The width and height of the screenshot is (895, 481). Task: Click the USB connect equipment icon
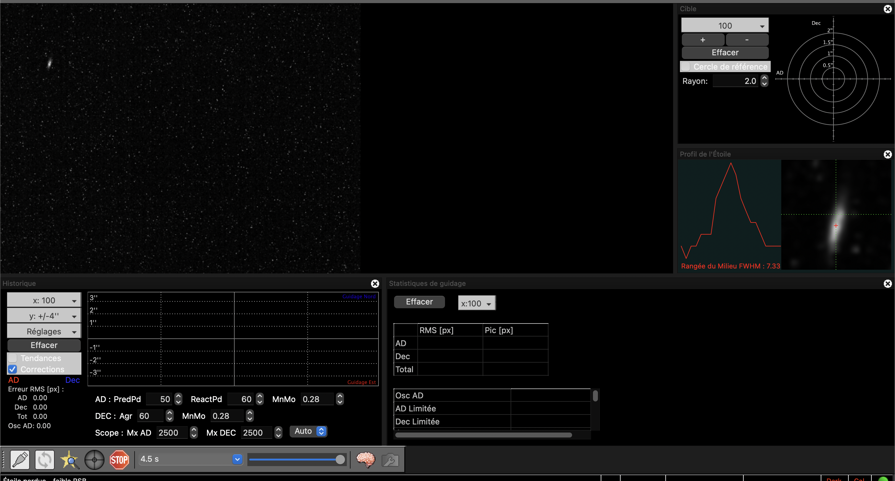[20, 460]
